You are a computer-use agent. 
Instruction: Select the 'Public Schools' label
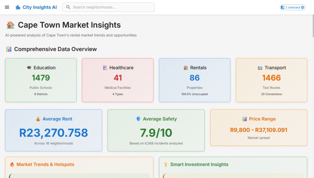pyautogui.click(x=41, y=88)
